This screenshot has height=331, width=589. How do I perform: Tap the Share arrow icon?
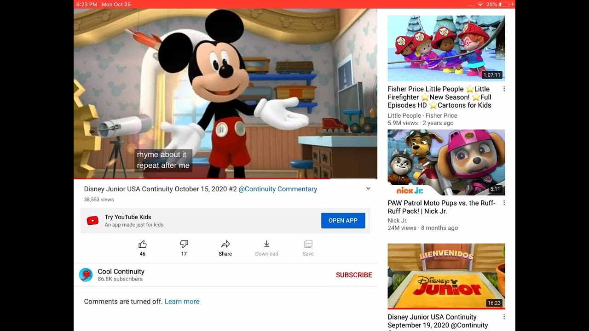(225, 244)
